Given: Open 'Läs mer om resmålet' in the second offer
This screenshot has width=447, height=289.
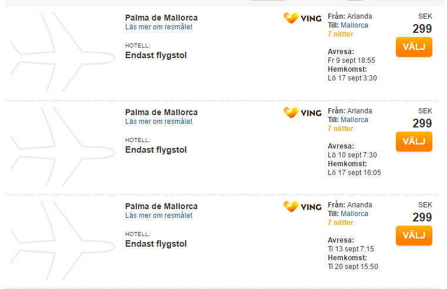Looking at the screenshot, I should click(x=159, y=122).
